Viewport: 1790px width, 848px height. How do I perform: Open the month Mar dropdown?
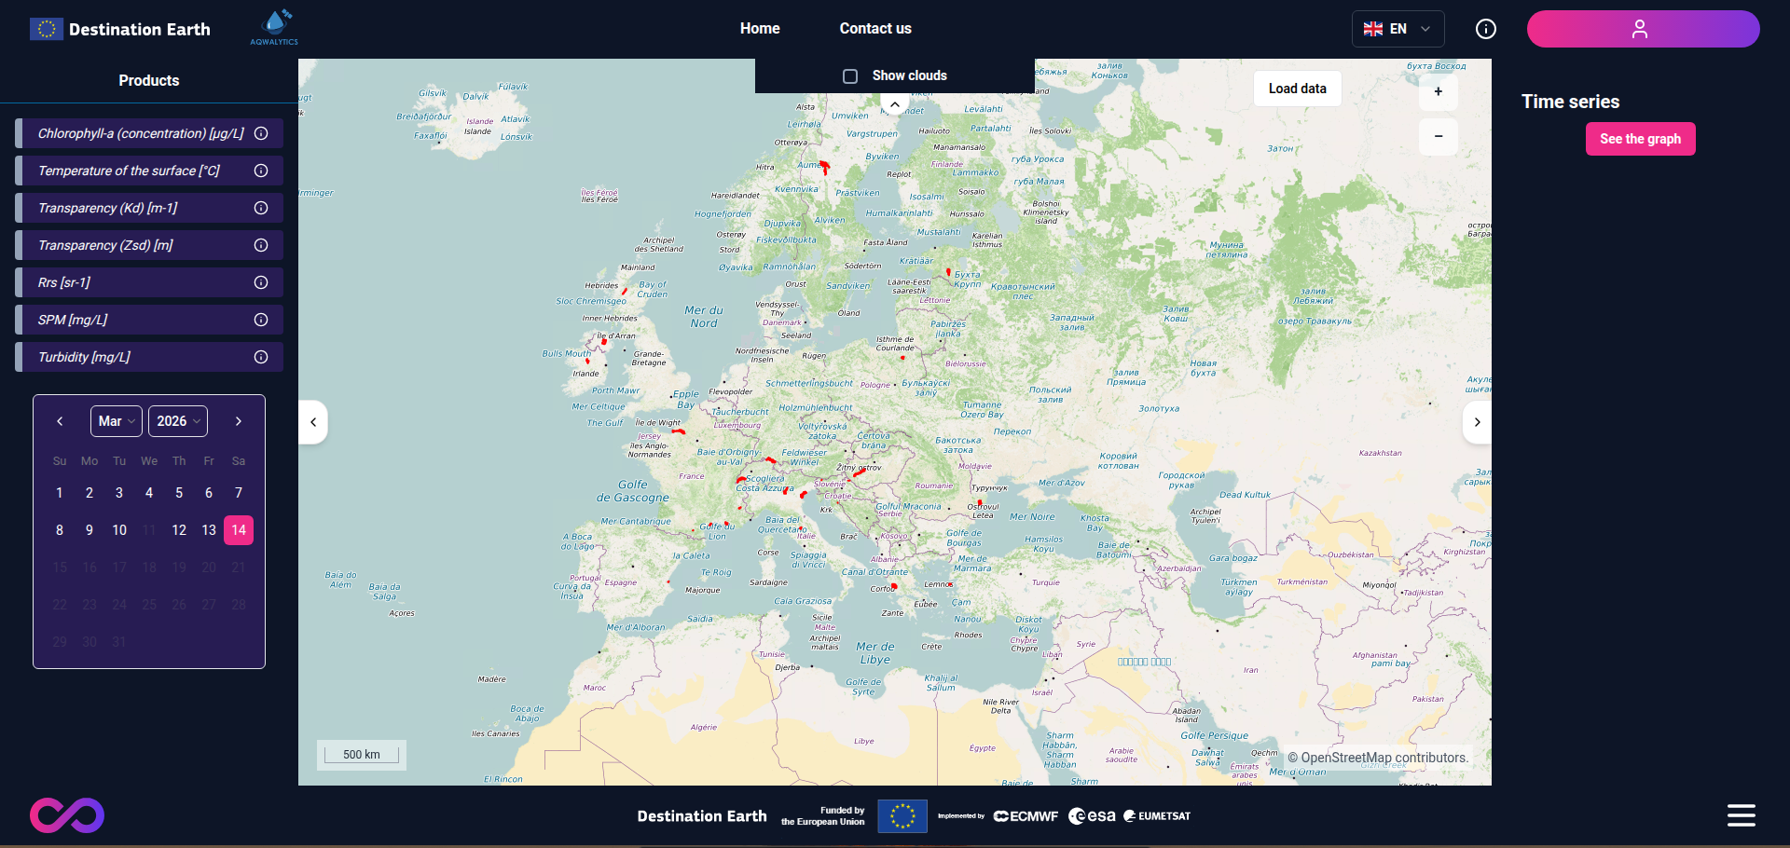click(117, 421)
